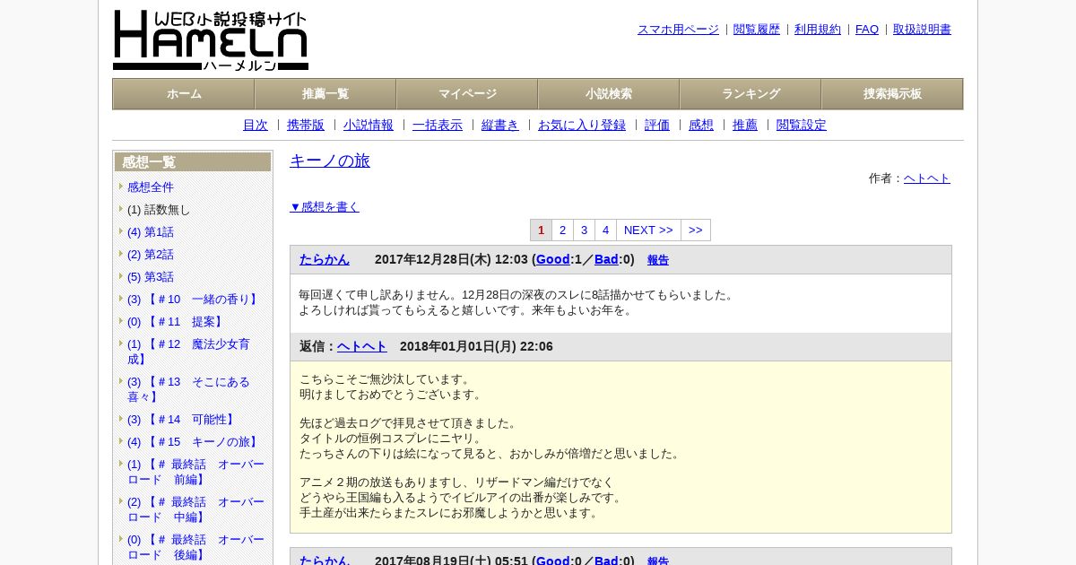
Task: Go to page 4 of comments
Action: point(605,230)
